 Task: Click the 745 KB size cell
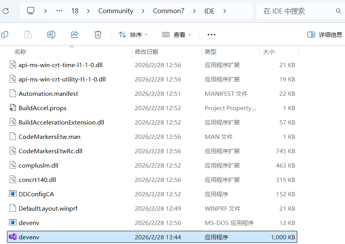click(x=286, y=151)
